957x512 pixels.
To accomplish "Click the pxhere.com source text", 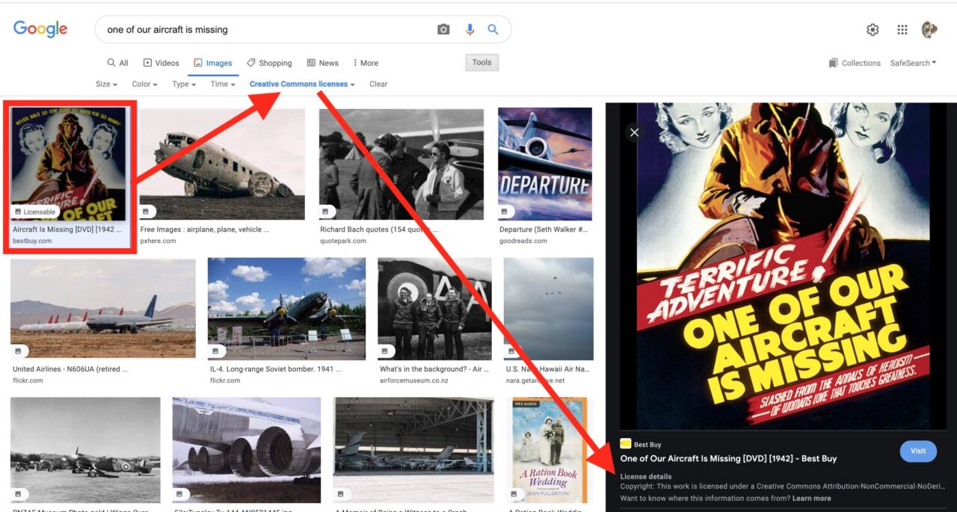I will pyautogui.click(x=158, y=241).
